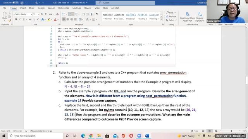The height and width of the screenshot is (139, 248).
Task: Switch to the Insert tab
Action: (23, 8)
